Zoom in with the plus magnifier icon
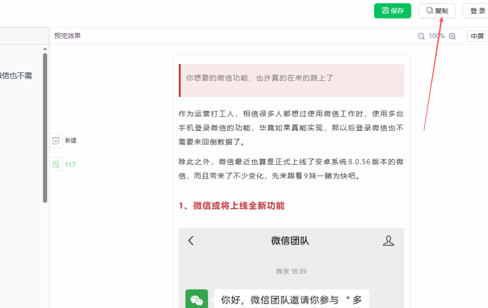 (x=452, y=36)
